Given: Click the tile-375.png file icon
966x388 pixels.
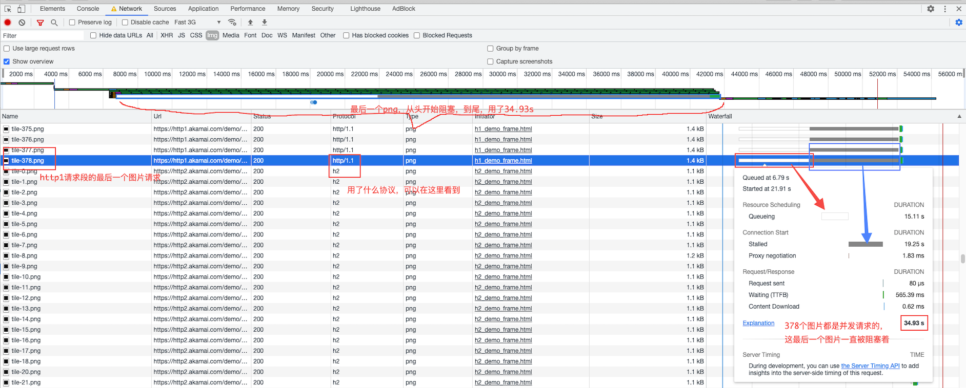Looking at the screenshot, I should 6,129.
